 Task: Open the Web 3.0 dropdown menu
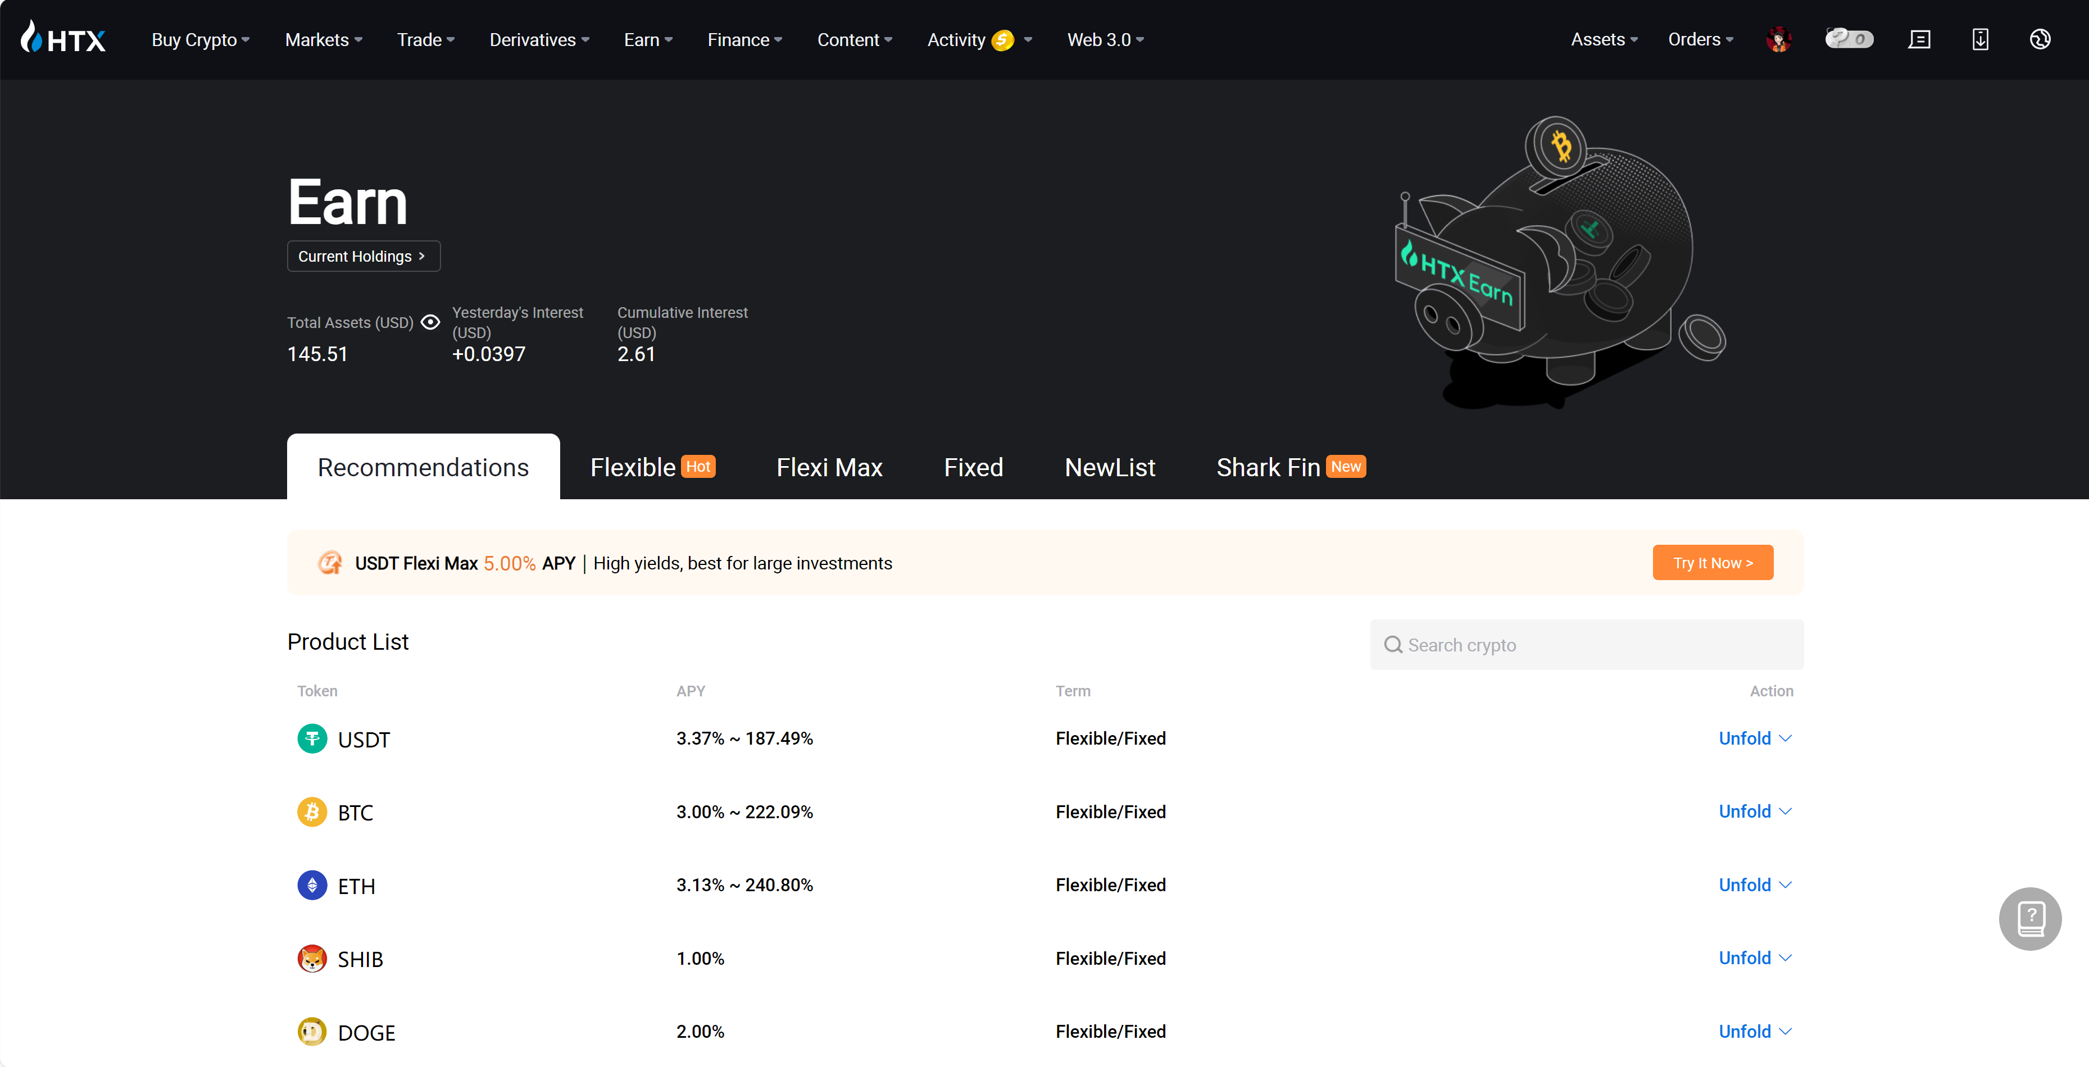1105,40
